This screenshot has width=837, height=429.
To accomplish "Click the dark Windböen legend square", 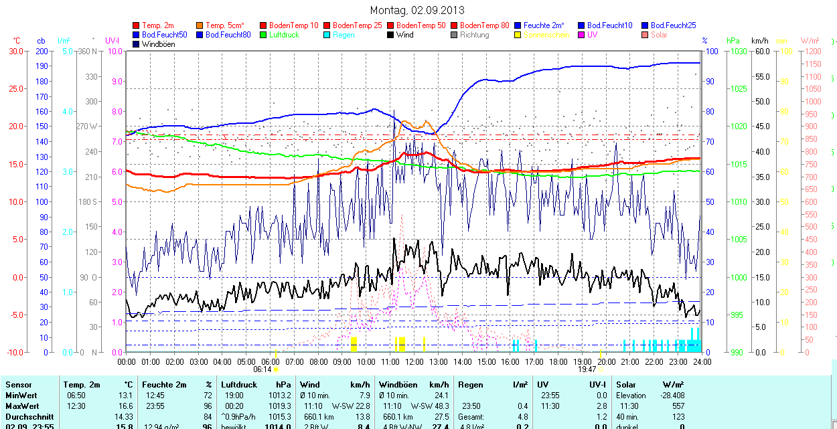I will (137, 44).
